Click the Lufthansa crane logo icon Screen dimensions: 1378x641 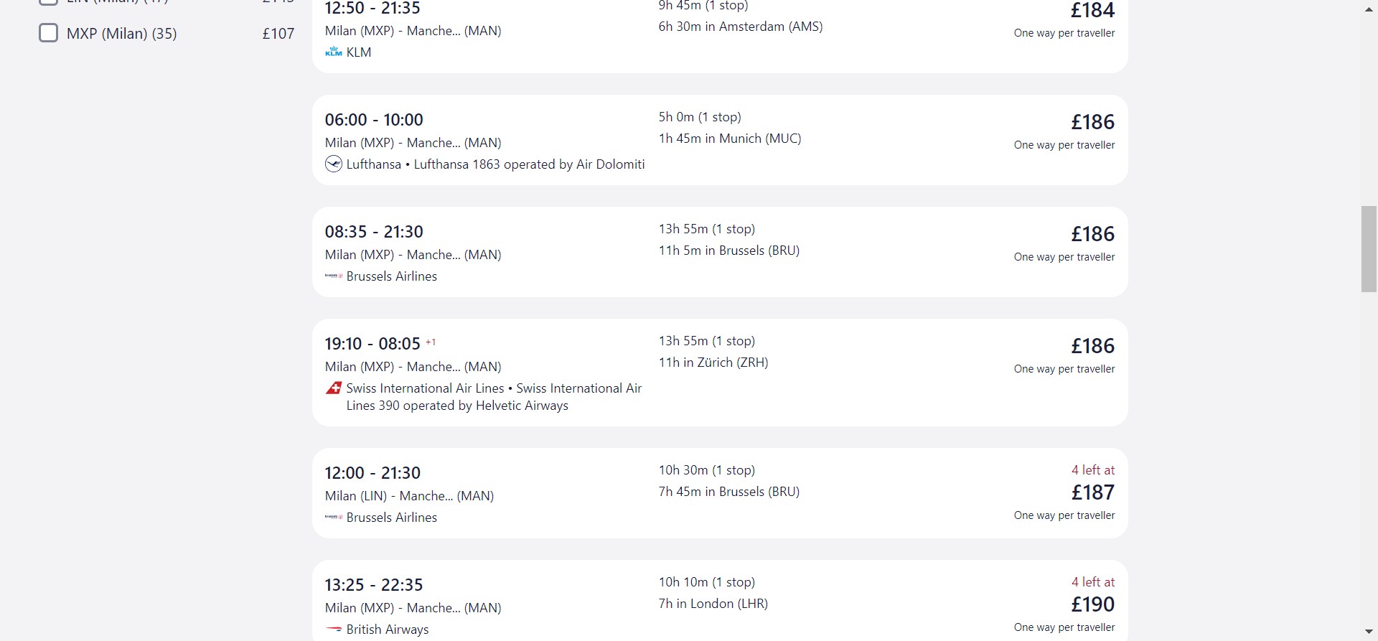coord(334,164)
